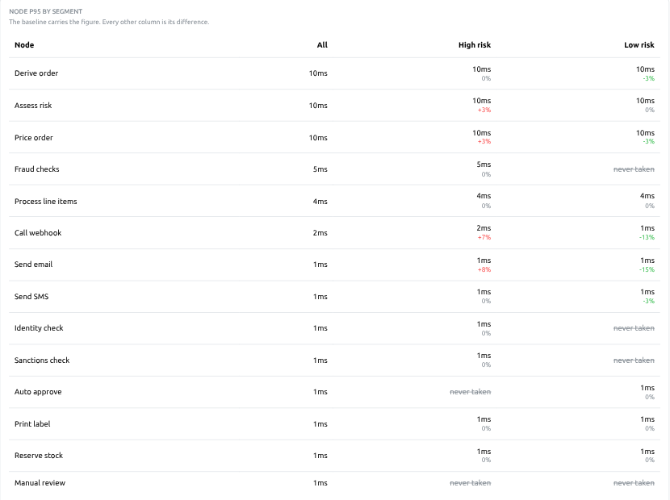670x500 pixels.
Task: Click the Call webhook node label
Action: 38,233
